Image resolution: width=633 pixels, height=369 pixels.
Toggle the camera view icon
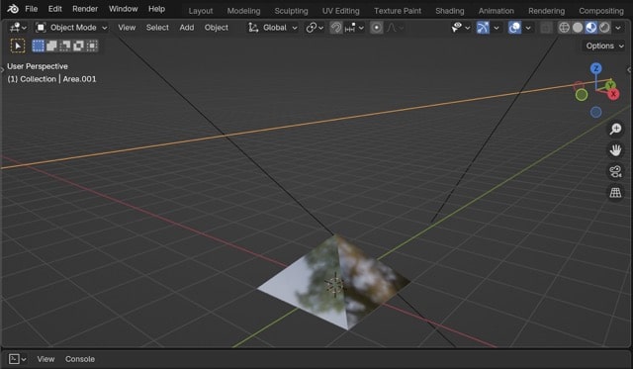615,171
